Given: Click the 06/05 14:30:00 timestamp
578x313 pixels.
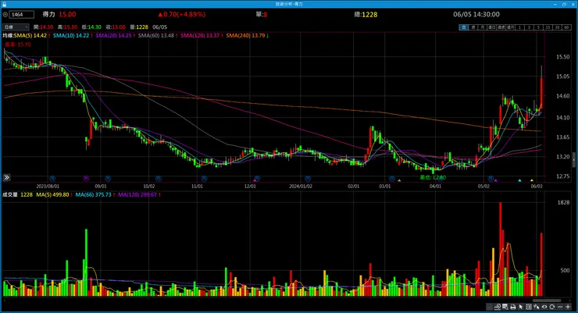Looking at the screenshot, I should pos(476,14).
